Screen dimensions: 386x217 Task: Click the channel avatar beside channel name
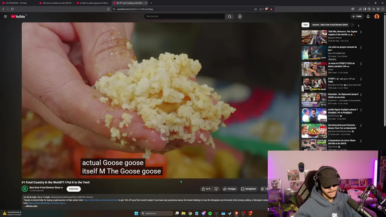25,189
